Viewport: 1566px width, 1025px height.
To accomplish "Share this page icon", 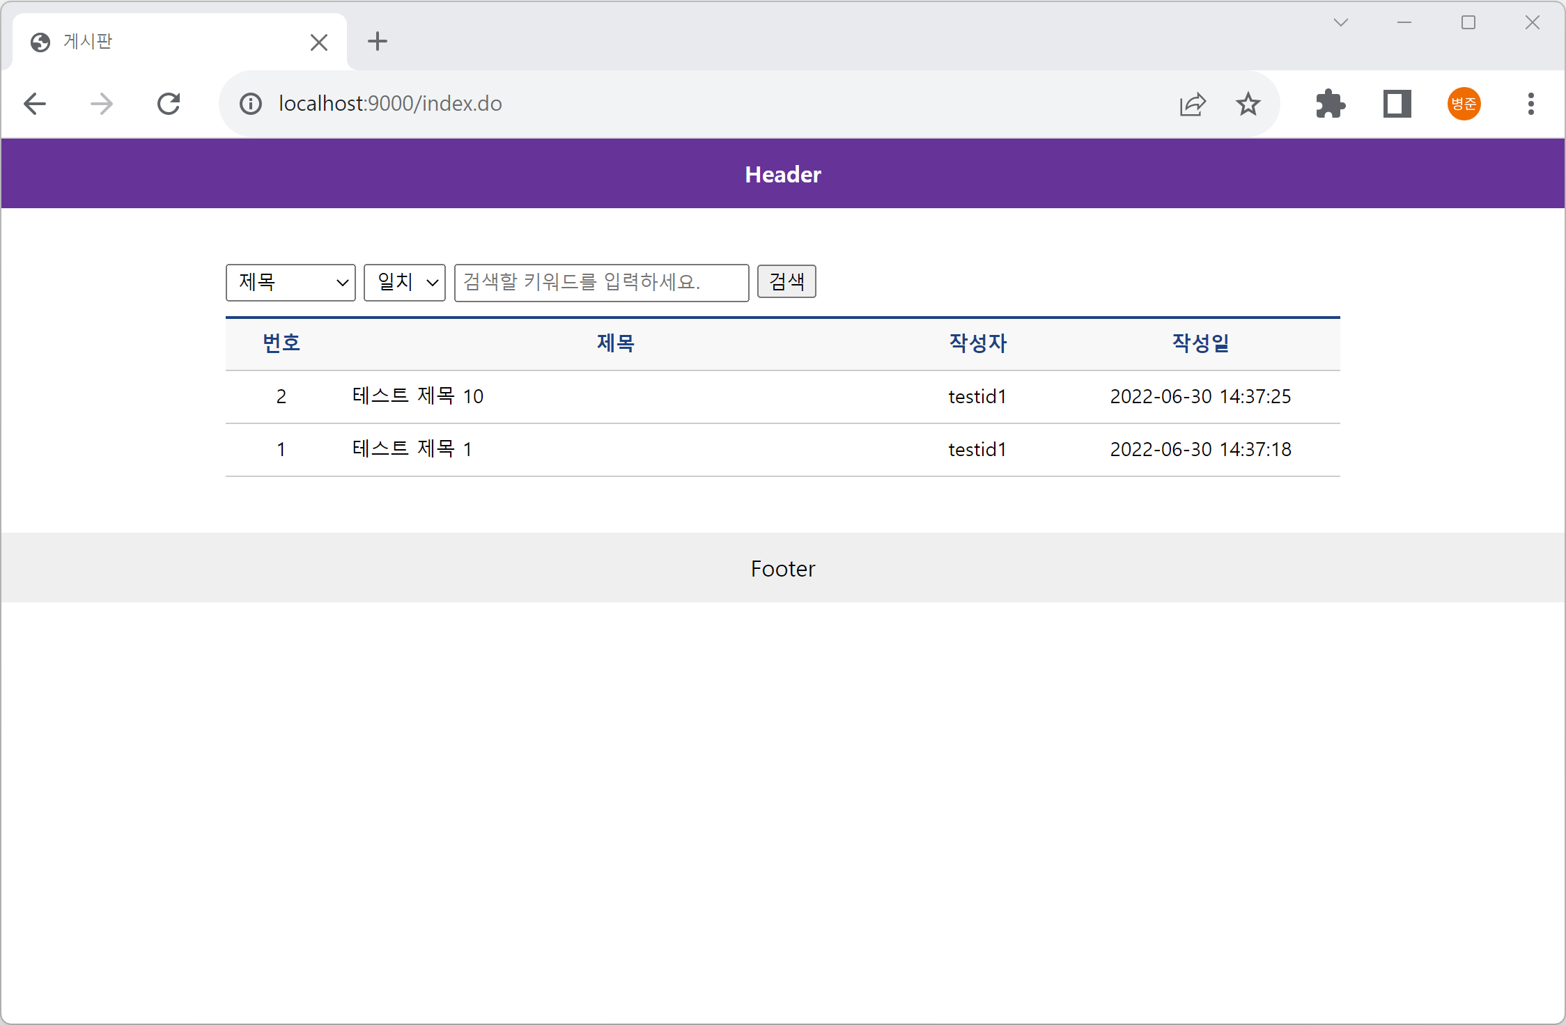I will (x=1192, y=104).
